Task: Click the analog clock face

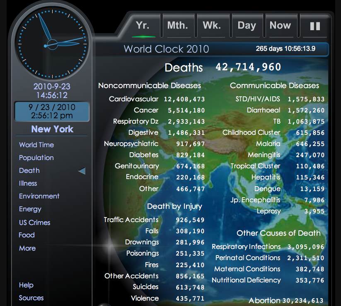Action: pyautogui.click(x=52, y=43)
